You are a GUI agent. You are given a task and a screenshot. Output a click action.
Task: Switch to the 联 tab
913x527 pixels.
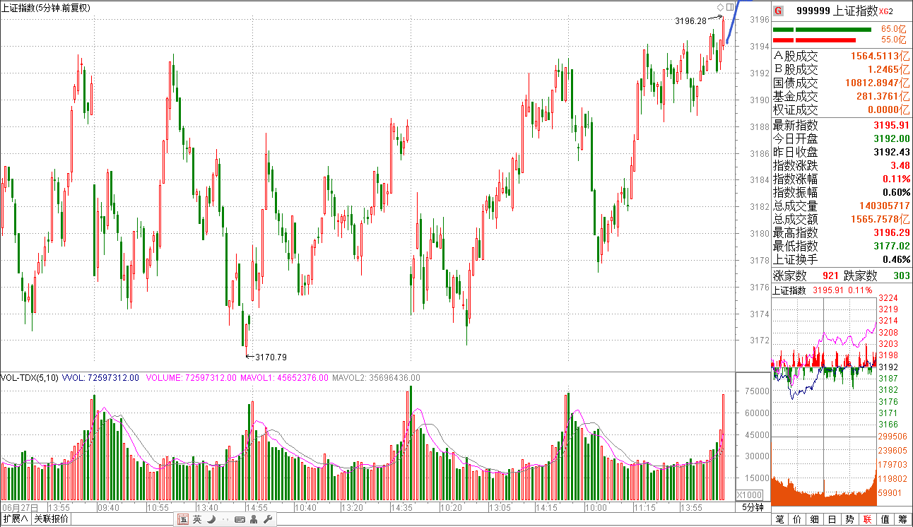coord(867,519)
